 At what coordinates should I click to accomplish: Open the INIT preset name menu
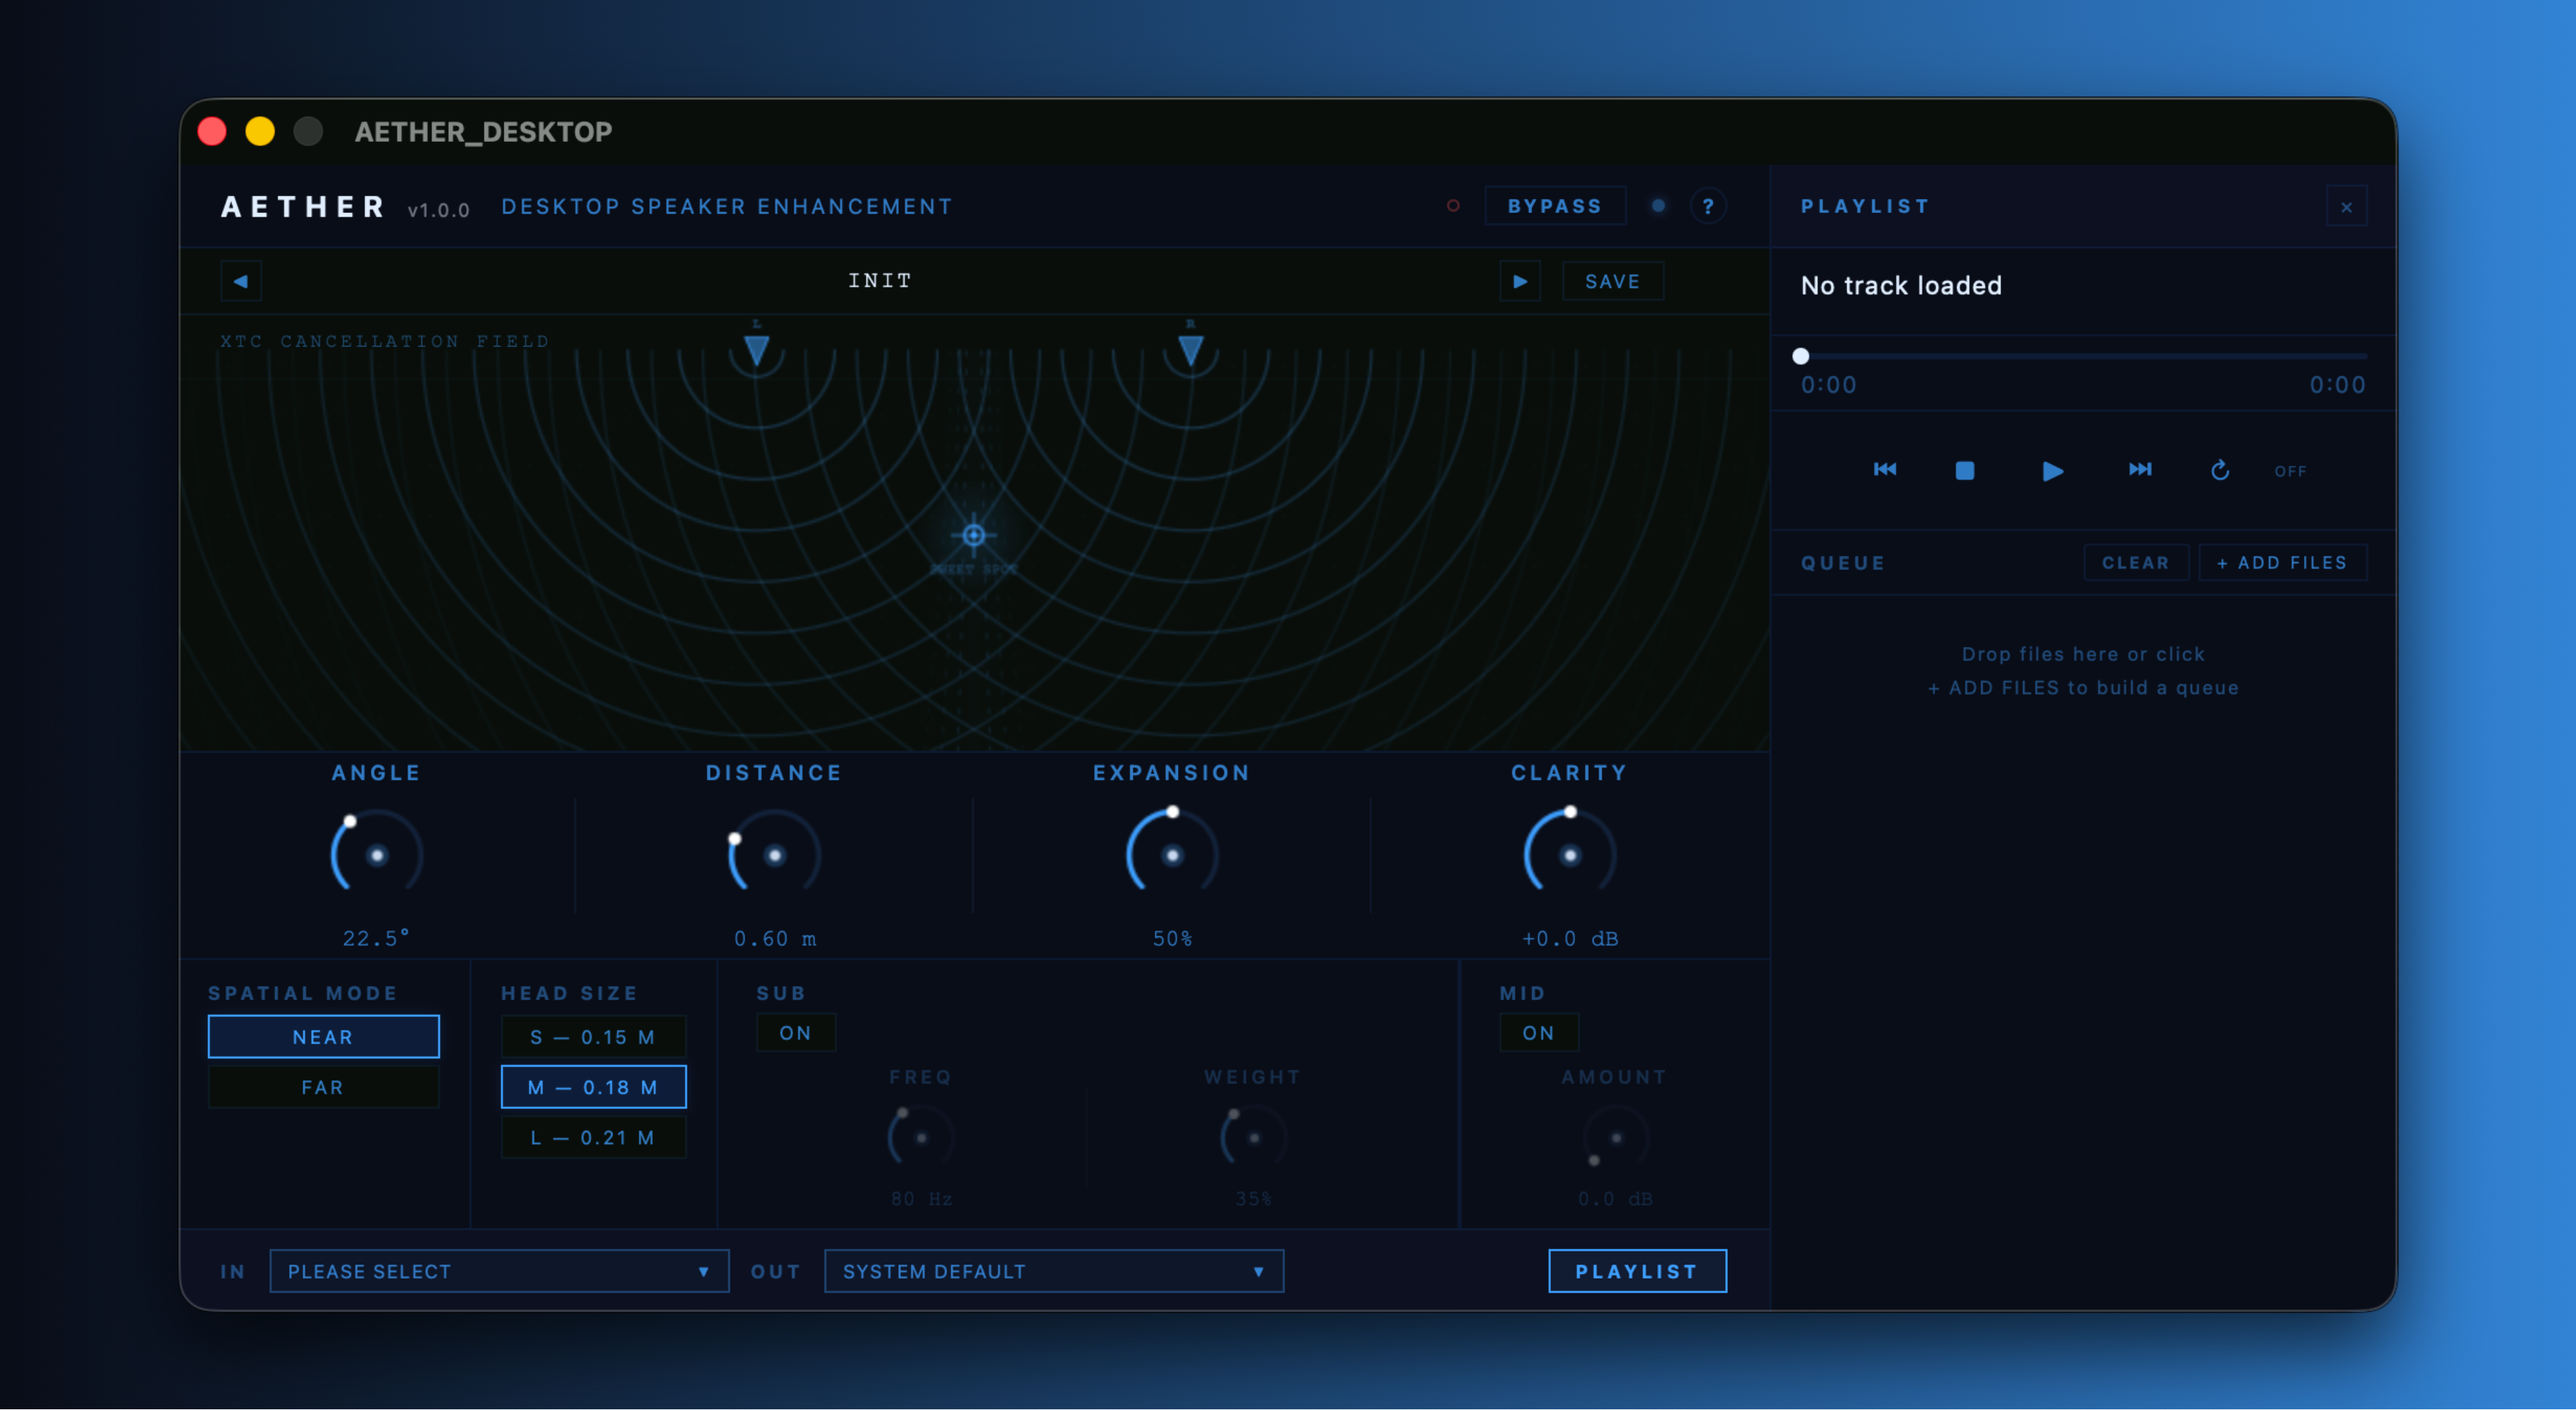pyautogui.click(x=880, y=281)
